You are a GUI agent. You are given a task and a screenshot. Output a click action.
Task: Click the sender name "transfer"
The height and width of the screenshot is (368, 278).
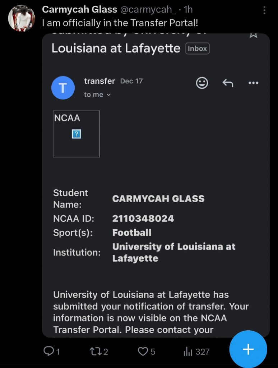click(99, 81)
